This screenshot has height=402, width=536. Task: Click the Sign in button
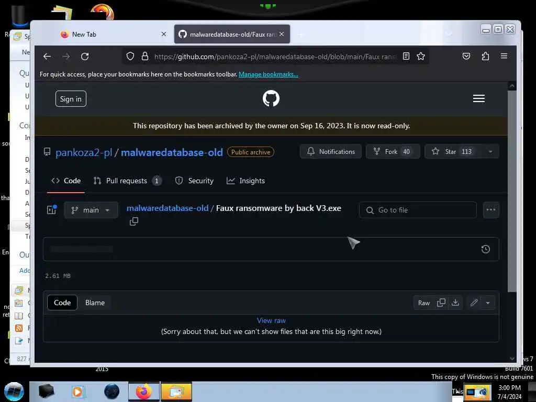click(71, 99)
